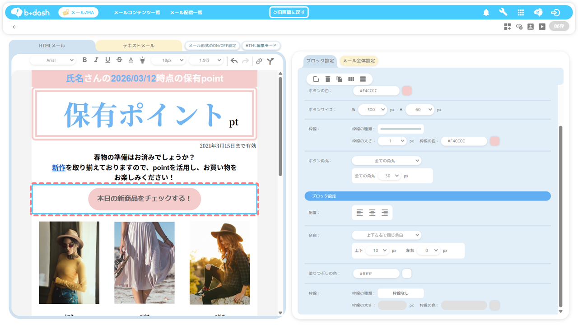This screenshot has height=325, width=578.
Task: Click the notification bell icon
Action: (486, 13)
